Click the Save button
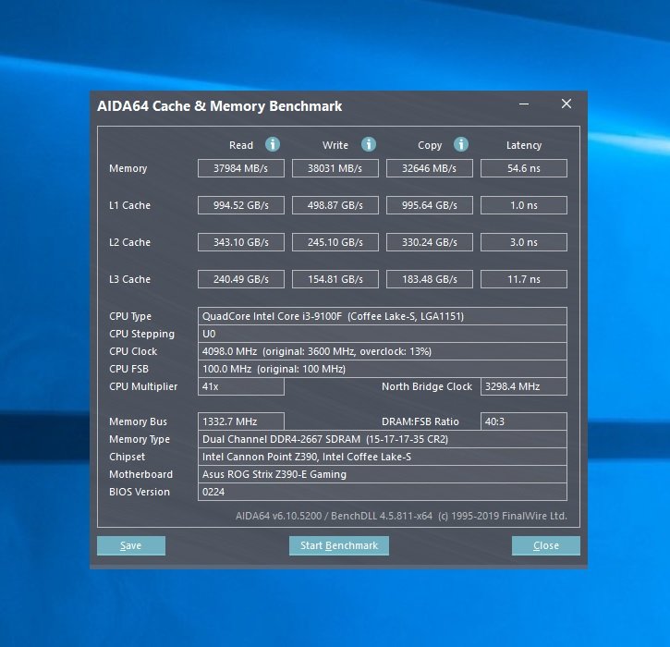This screenshot has height=647, width=670. tap(131, 545)
